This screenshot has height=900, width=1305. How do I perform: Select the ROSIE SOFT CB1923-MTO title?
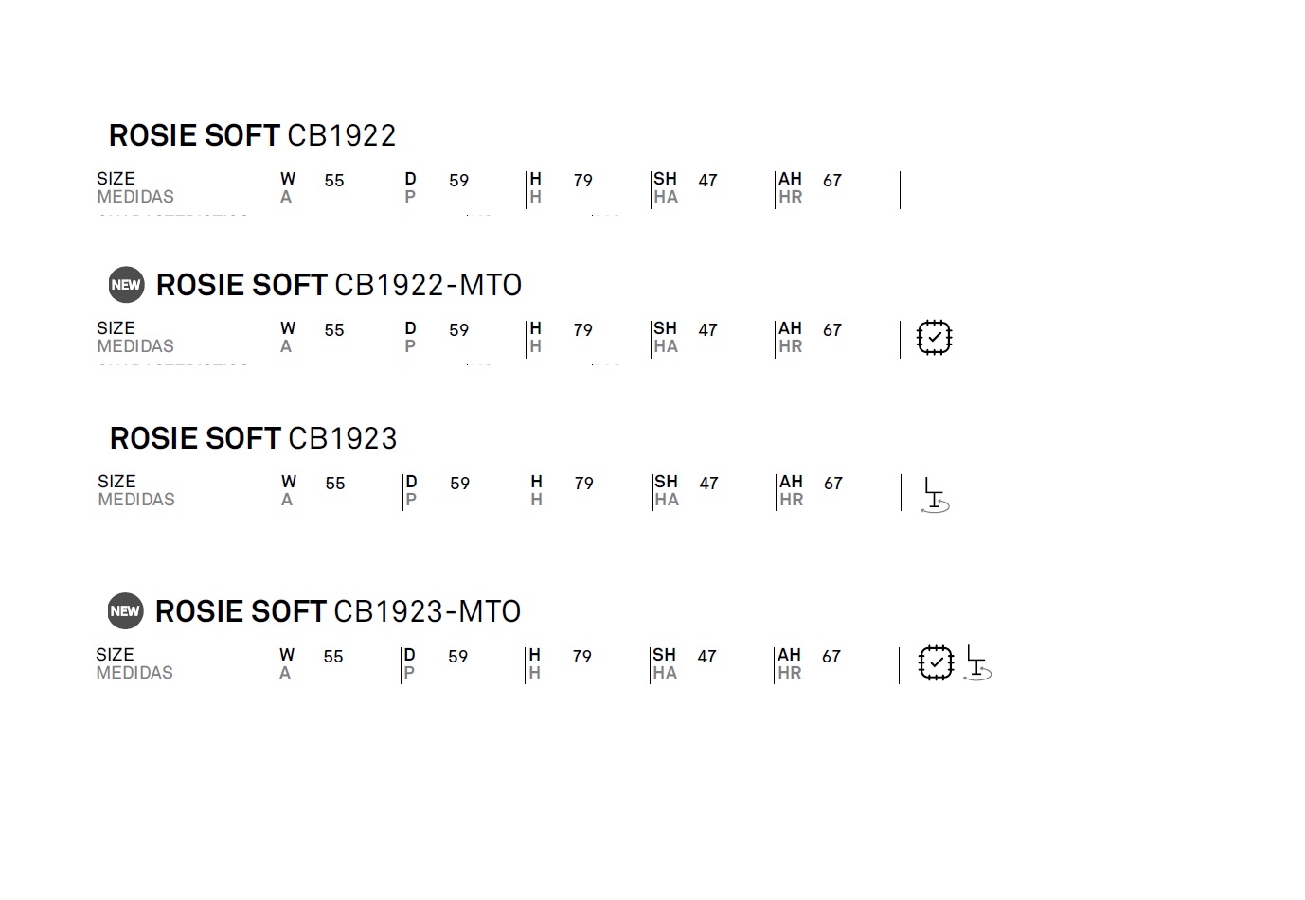[338, 611]
